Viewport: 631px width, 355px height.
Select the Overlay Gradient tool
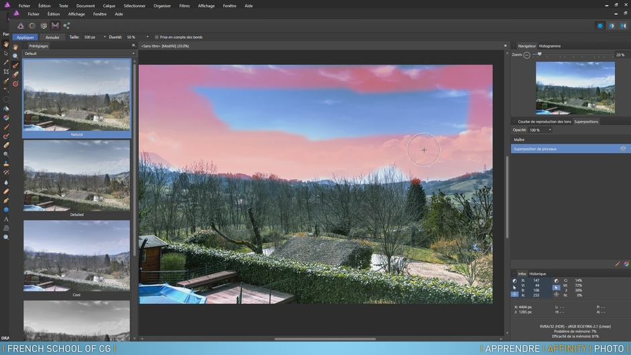click(15, 84)
